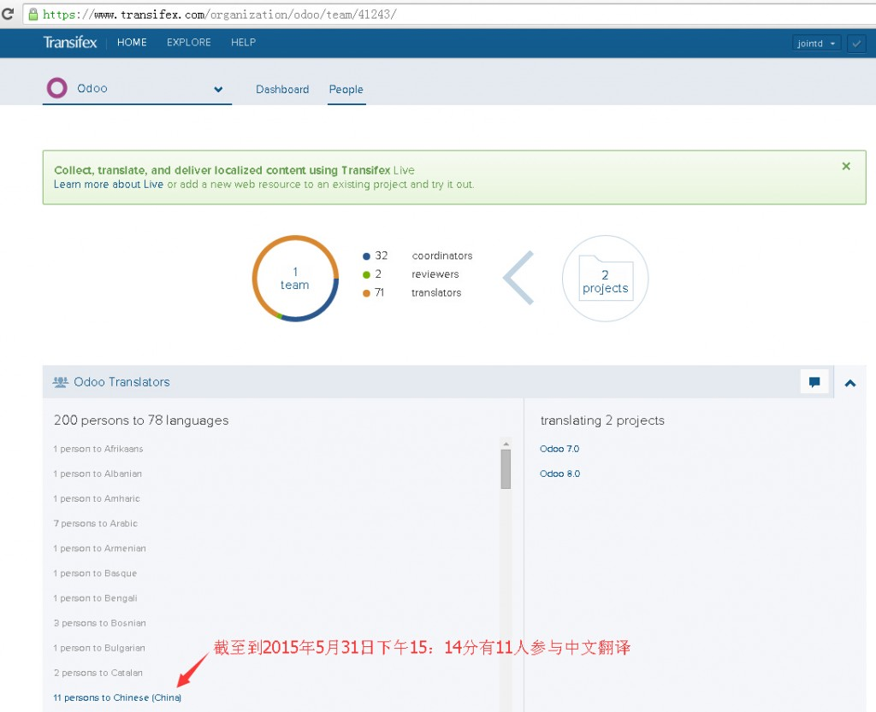Collapse the Odoo Translators panel
Viewport: 876px width, 712px height.
coord(850,383)
